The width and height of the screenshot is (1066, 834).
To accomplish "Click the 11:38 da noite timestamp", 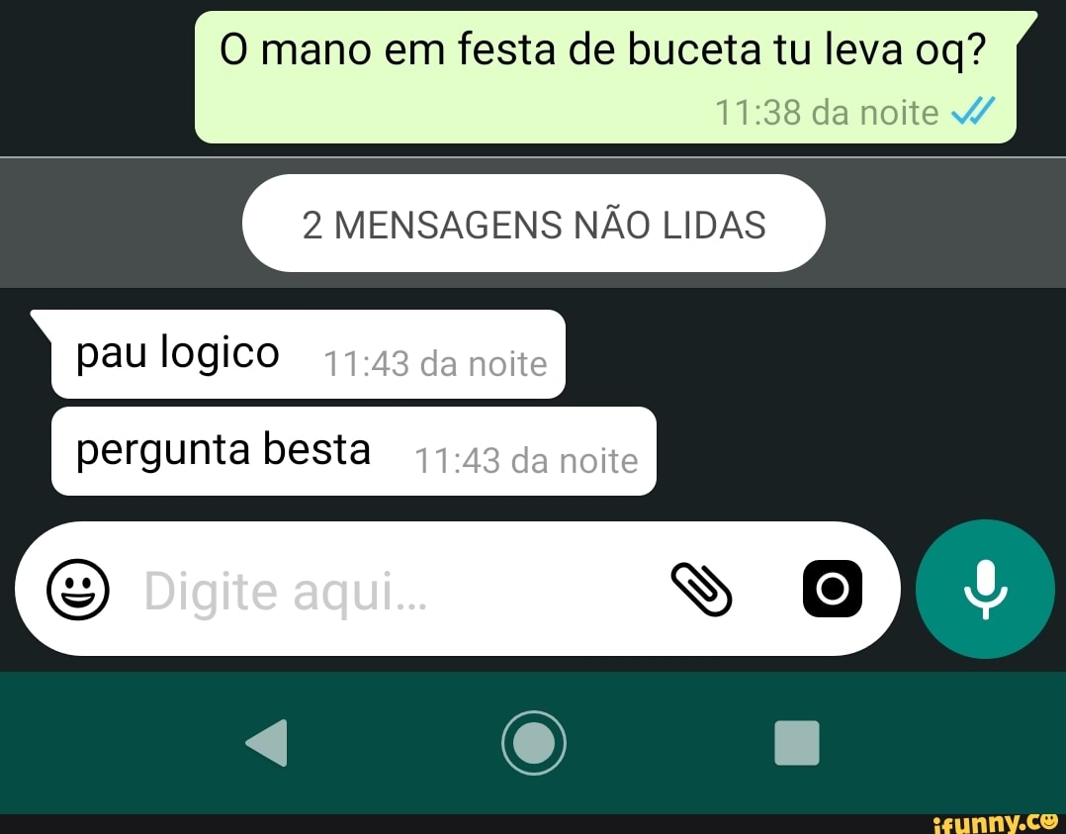I will [x=827, y=112].
